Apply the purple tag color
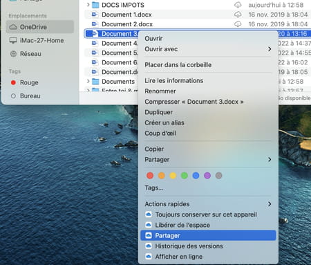This screenshot has height=265, width=311. 207,176
